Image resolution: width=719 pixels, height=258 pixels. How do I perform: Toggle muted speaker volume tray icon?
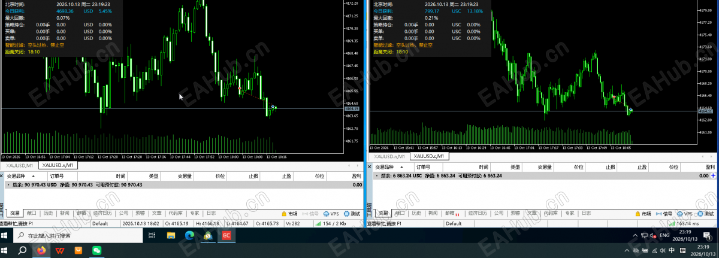coord(652,236)
